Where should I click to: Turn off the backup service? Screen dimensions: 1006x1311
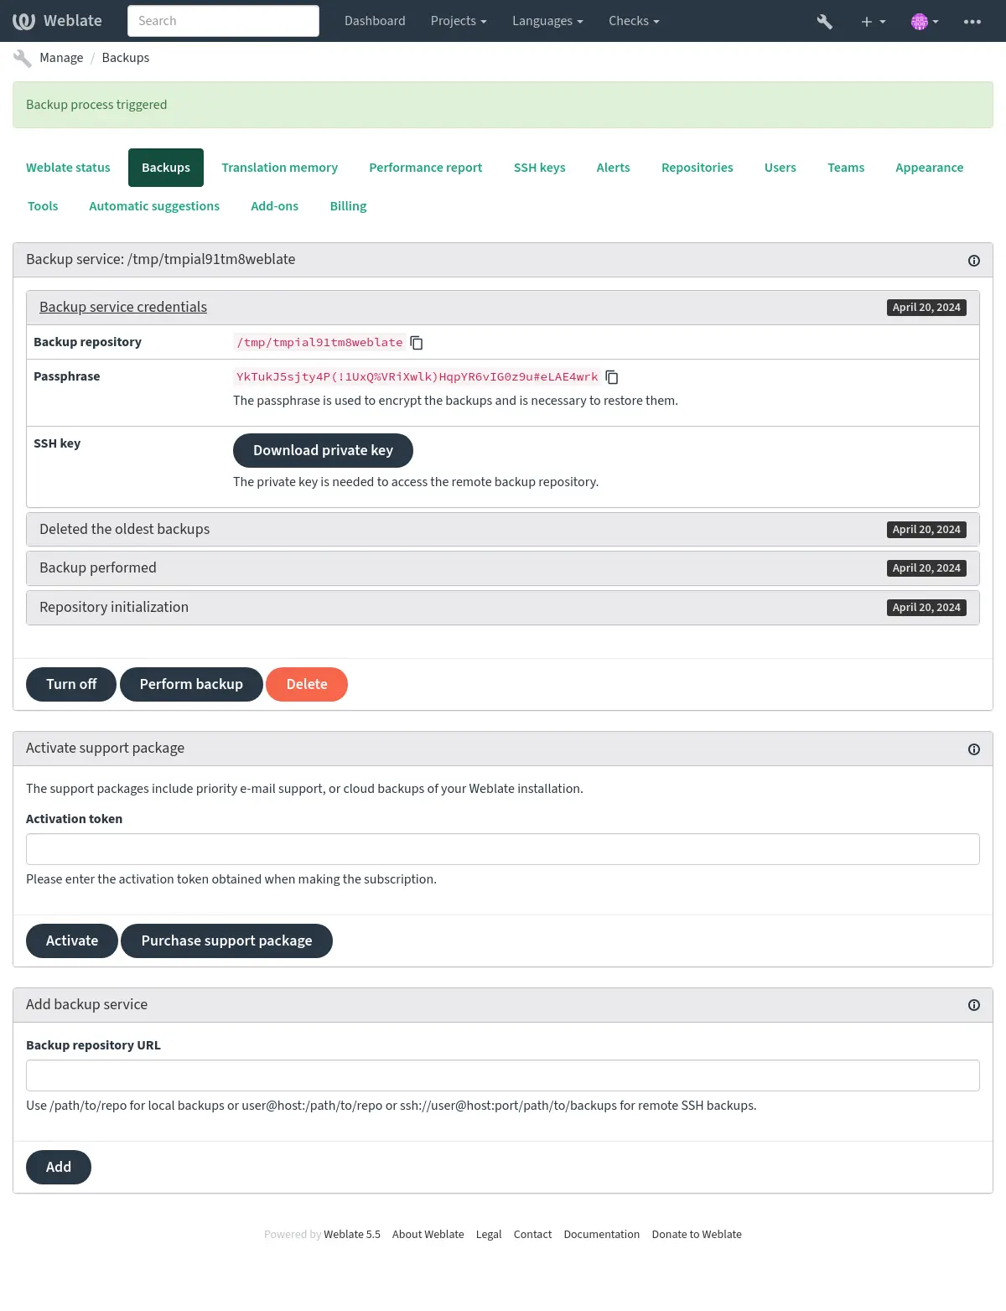tap(71, 684)
